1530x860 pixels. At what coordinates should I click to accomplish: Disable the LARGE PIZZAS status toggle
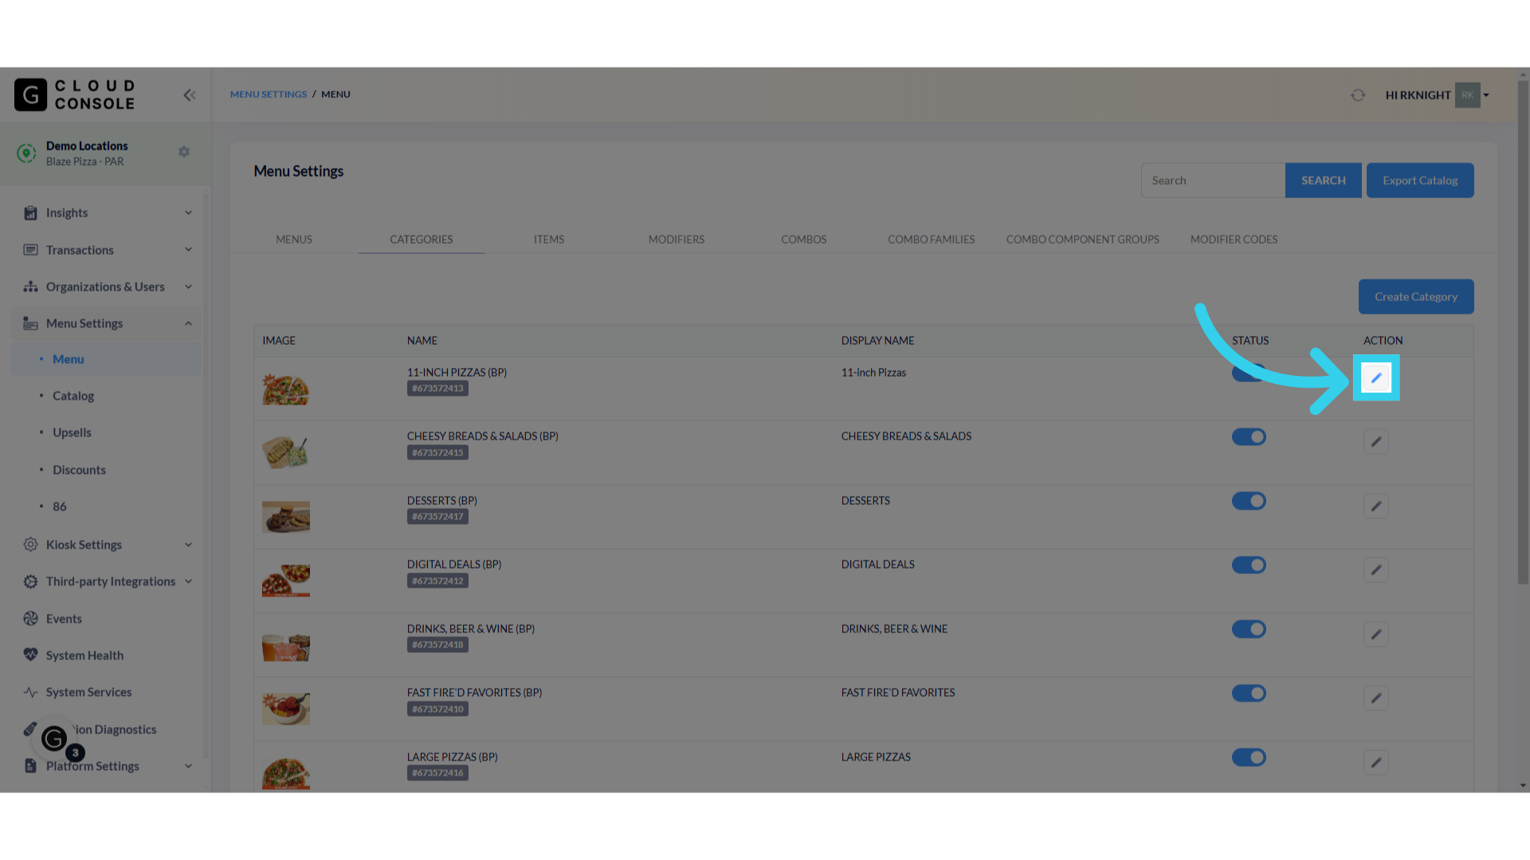(x=1249, y=757)
